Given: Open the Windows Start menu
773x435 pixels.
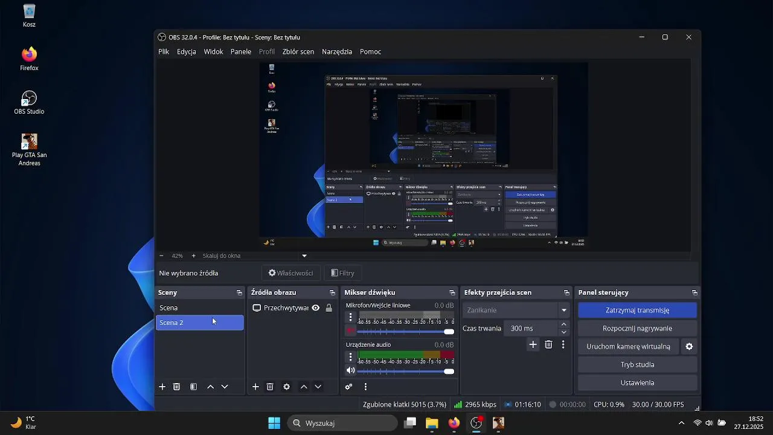Looking at the screenshot, I should tap(274, 423).
